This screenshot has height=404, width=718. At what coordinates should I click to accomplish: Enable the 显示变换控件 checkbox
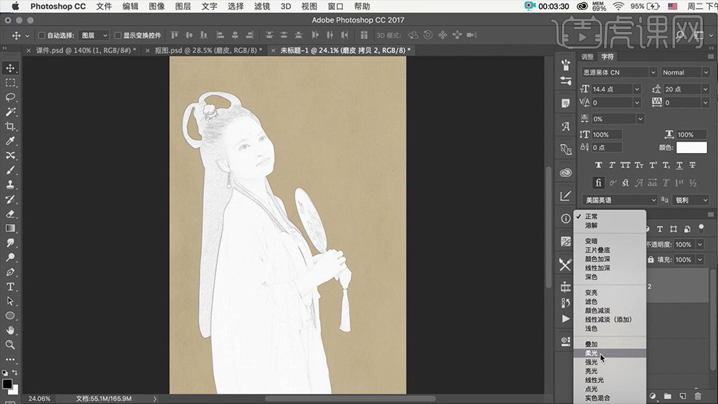pos(117,36)
